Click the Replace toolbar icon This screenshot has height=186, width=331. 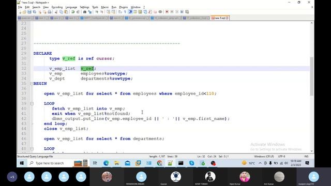(x=90, y=12)
